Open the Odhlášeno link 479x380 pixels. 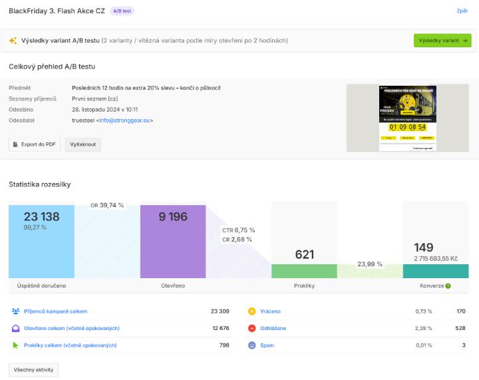click(273, 328)
